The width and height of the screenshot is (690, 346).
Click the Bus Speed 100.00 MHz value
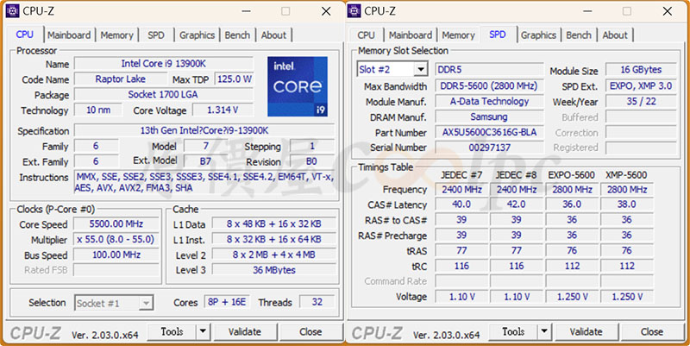click(116, 255)
